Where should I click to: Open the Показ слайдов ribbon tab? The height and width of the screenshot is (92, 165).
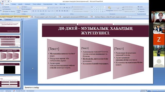pos(37,4)
